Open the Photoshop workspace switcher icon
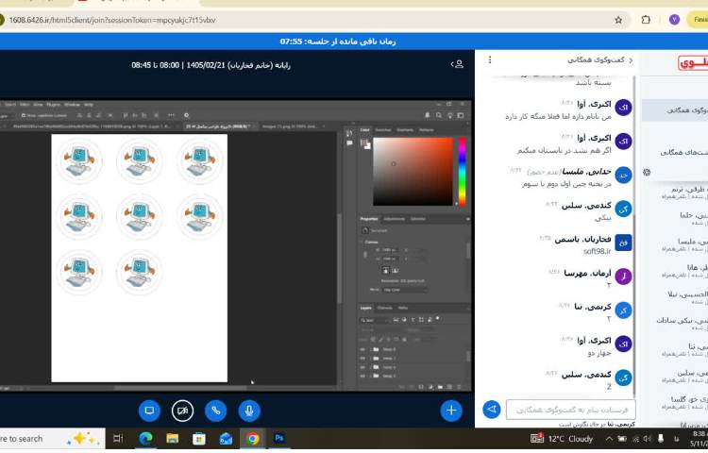This screenshot has height=453, width=708. (461, 115)
